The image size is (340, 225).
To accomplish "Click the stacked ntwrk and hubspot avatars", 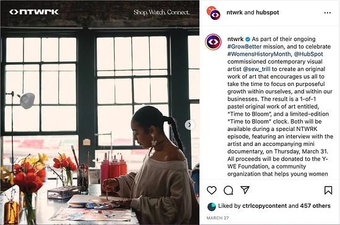I will pyautogui.click(x=214, y=13).
